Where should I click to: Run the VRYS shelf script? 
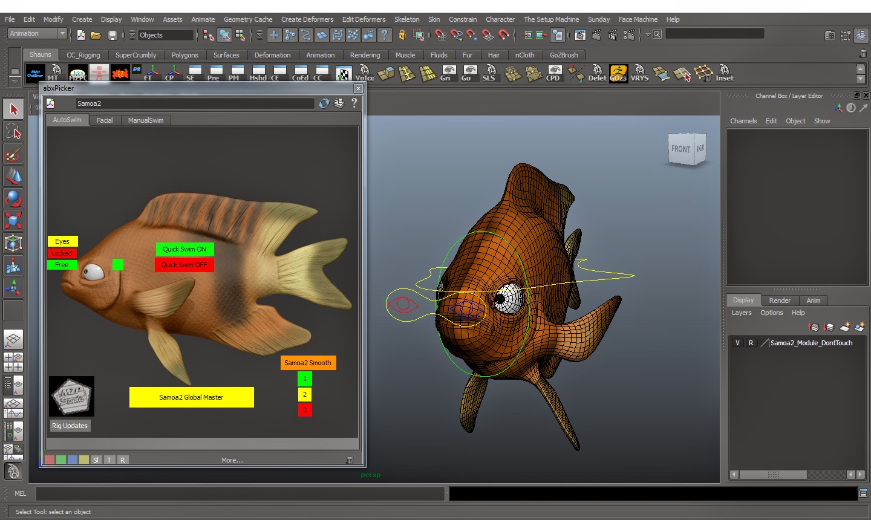639,73
